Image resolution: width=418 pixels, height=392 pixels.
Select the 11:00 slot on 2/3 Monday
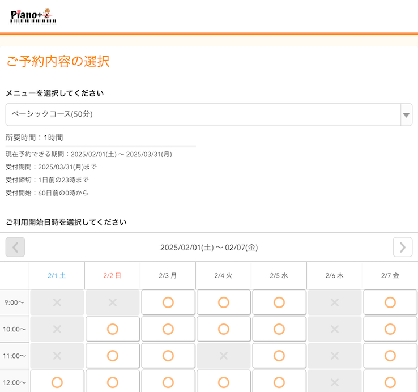(x=168, y=356)
